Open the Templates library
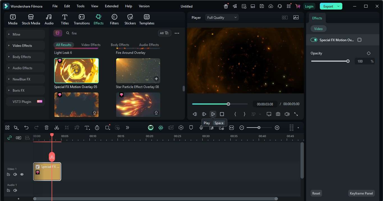The image size is (383, 201). (147, 20)
